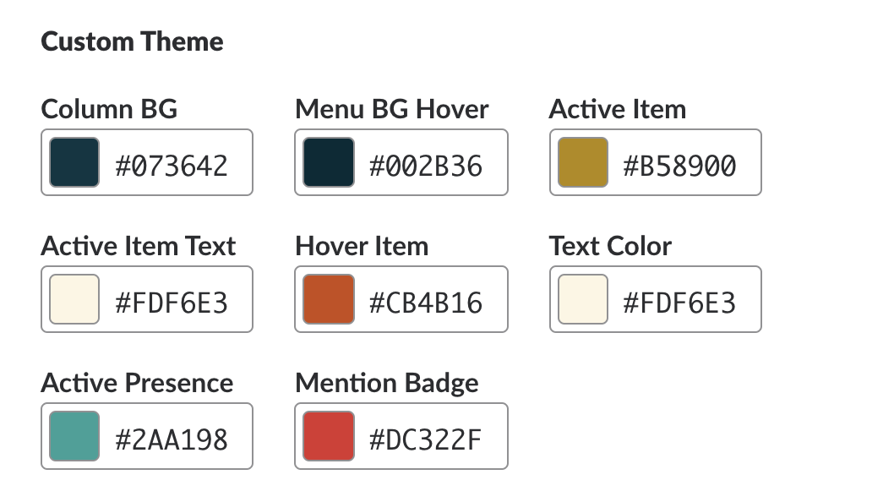Click the Column BG color swatch

click(x=74, y=162)
